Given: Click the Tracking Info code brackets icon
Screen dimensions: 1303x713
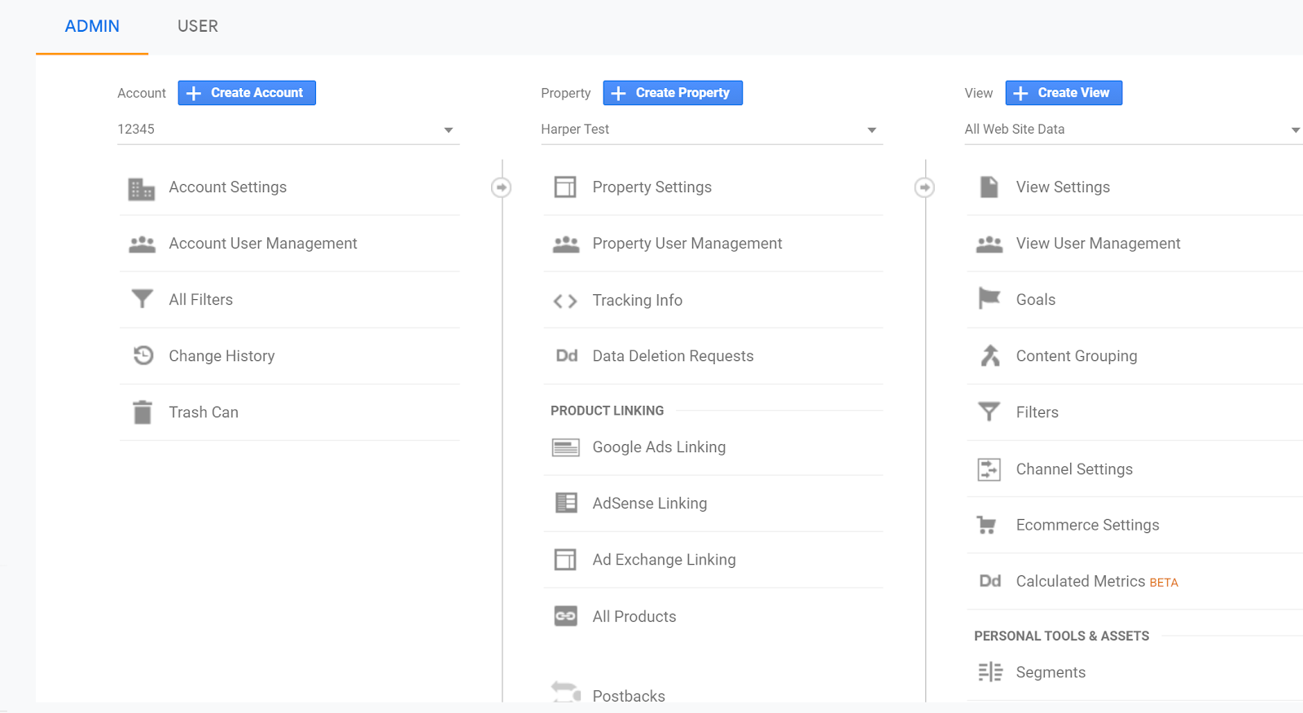Looking at the screenshot, I should [x=565, y=301].
